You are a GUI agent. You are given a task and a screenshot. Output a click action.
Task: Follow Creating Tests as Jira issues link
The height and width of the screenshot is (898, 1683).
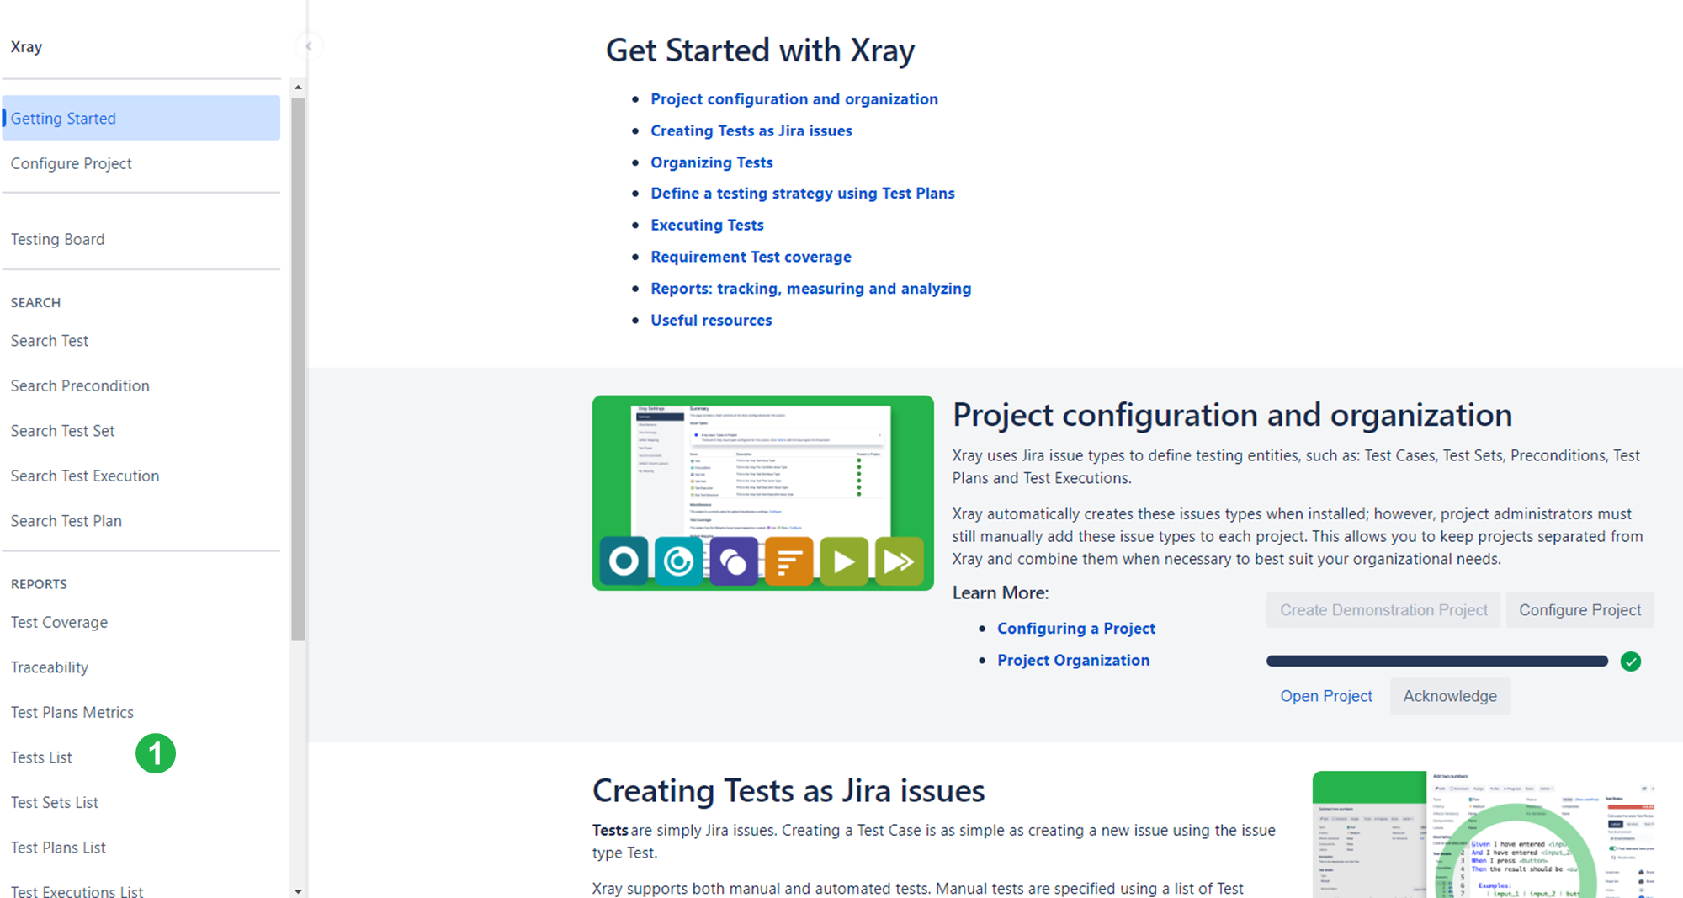pyautogui.click(x=751, y=130)
